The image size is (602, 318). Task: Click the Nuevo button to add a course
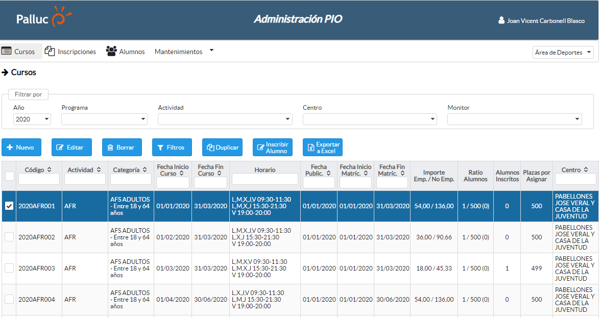coord(20,148)
